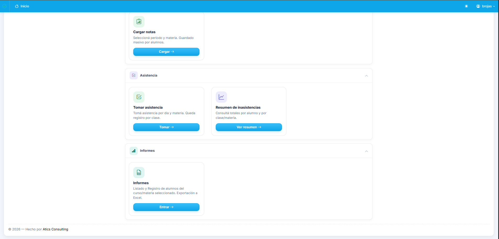
Task: Click the Informes section header title
Action: pos(147,151)
